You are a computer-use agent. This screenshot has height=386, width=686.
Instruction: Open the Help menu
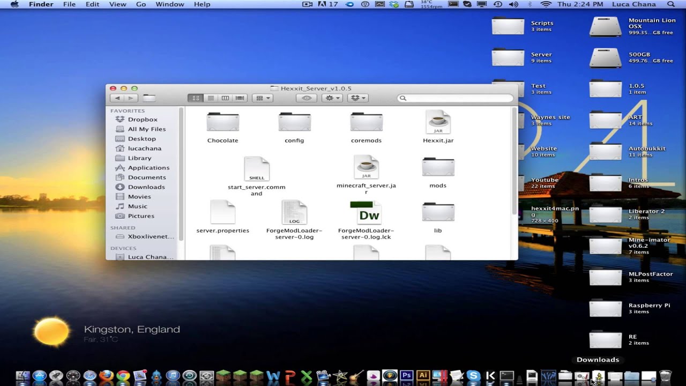coord(202,4)
